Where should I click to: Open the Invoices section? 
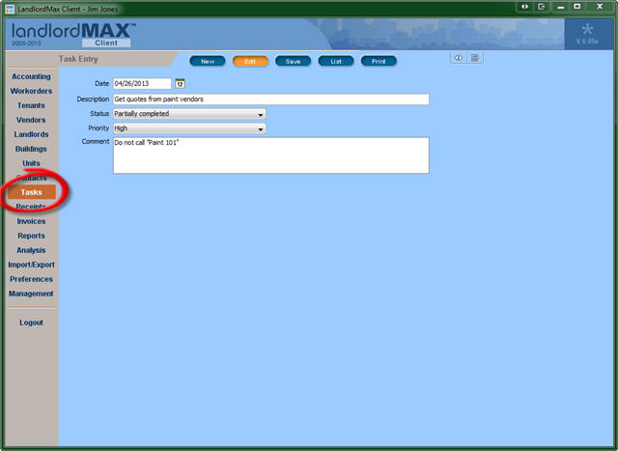click(31, 221)
